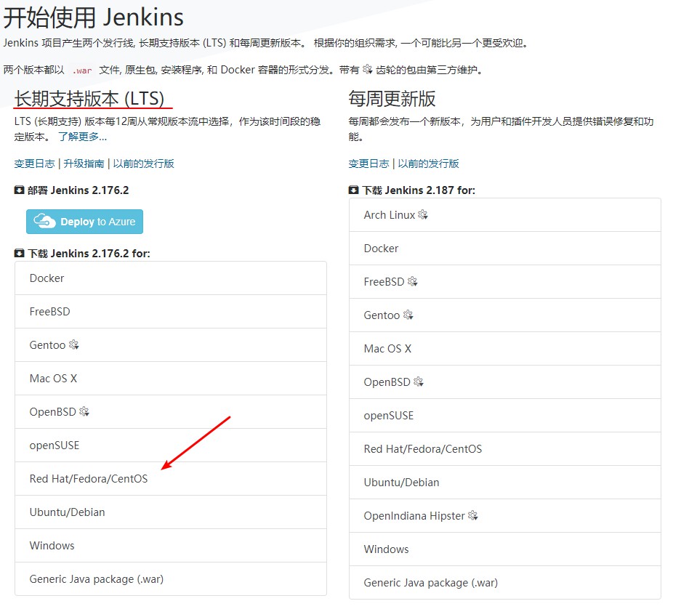Download LTS for Red Hat/Fedora/CentOS
The image size is (673, 609).
point(171,479)
